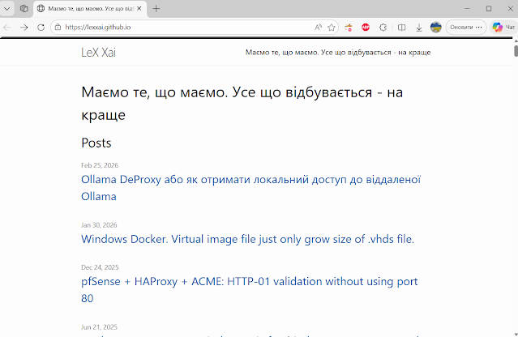
Task: Click the LeX Xai site title
Action: point(104,53)
